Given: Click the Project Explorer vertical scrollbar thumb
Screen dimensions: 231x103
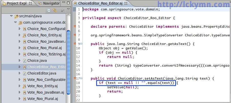Looking at the screenshot, I should pos(68,62).
